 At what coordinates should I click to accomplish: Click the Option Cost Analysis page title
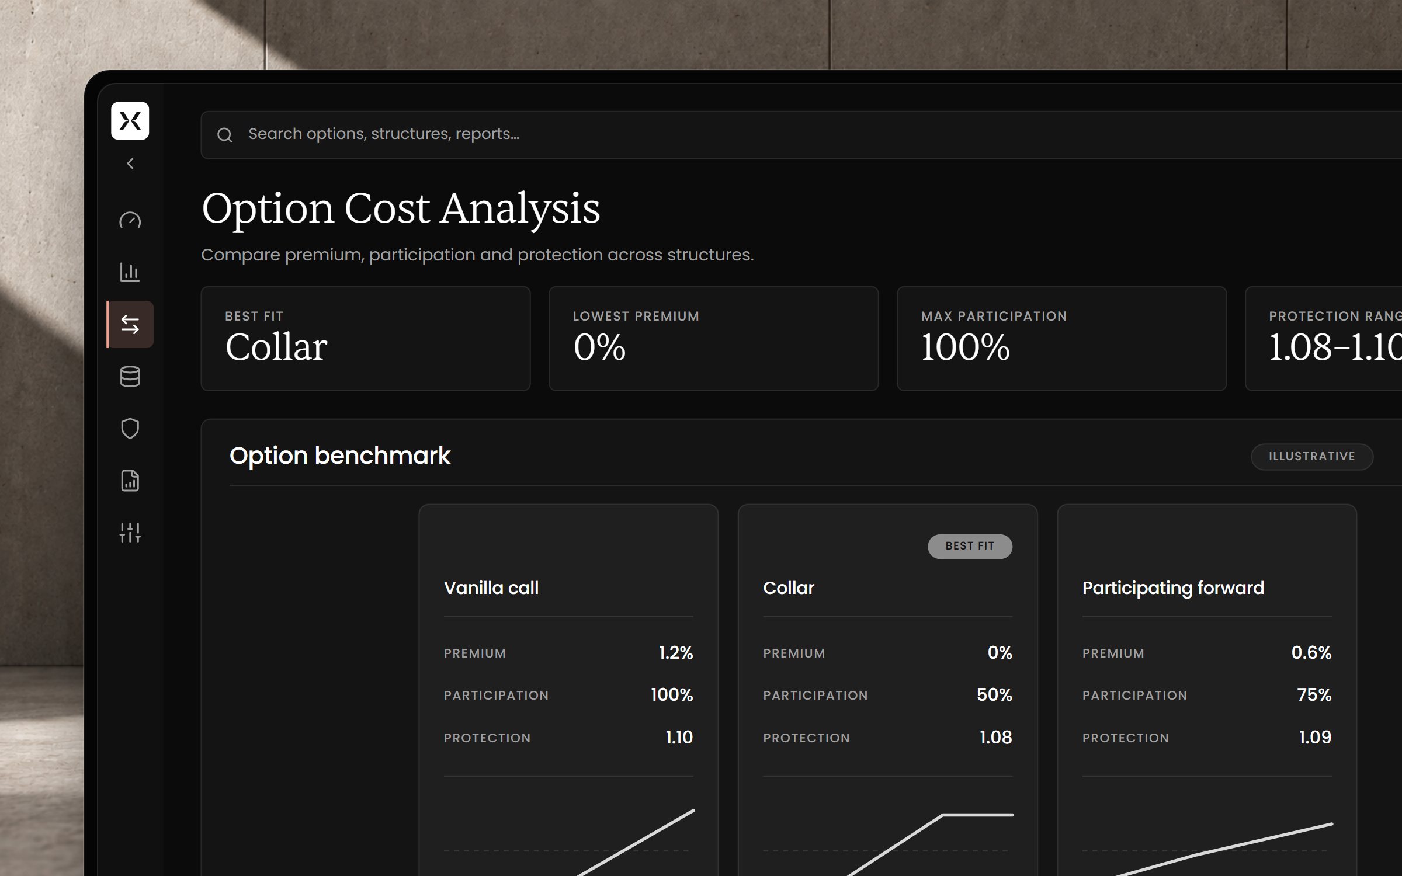click(401, 208)
